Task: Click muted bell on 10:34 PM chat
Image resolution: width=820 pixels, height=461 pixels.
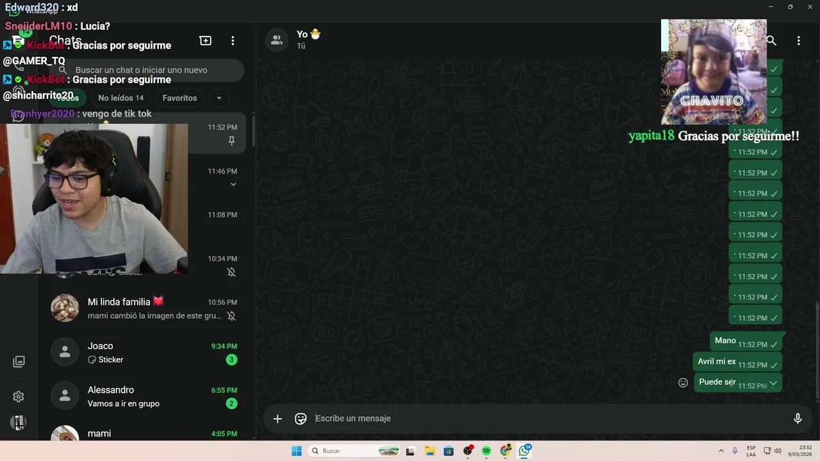Action: (x=232, y=272)
